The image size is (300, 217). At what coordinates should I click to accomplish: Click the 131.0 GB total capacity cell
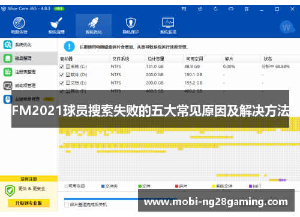pyautogui.click(x=155, y=67)
